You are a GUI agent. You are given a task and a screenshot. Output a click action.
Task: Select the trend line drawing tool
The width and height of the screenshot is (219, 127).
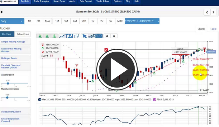[92, 36]
